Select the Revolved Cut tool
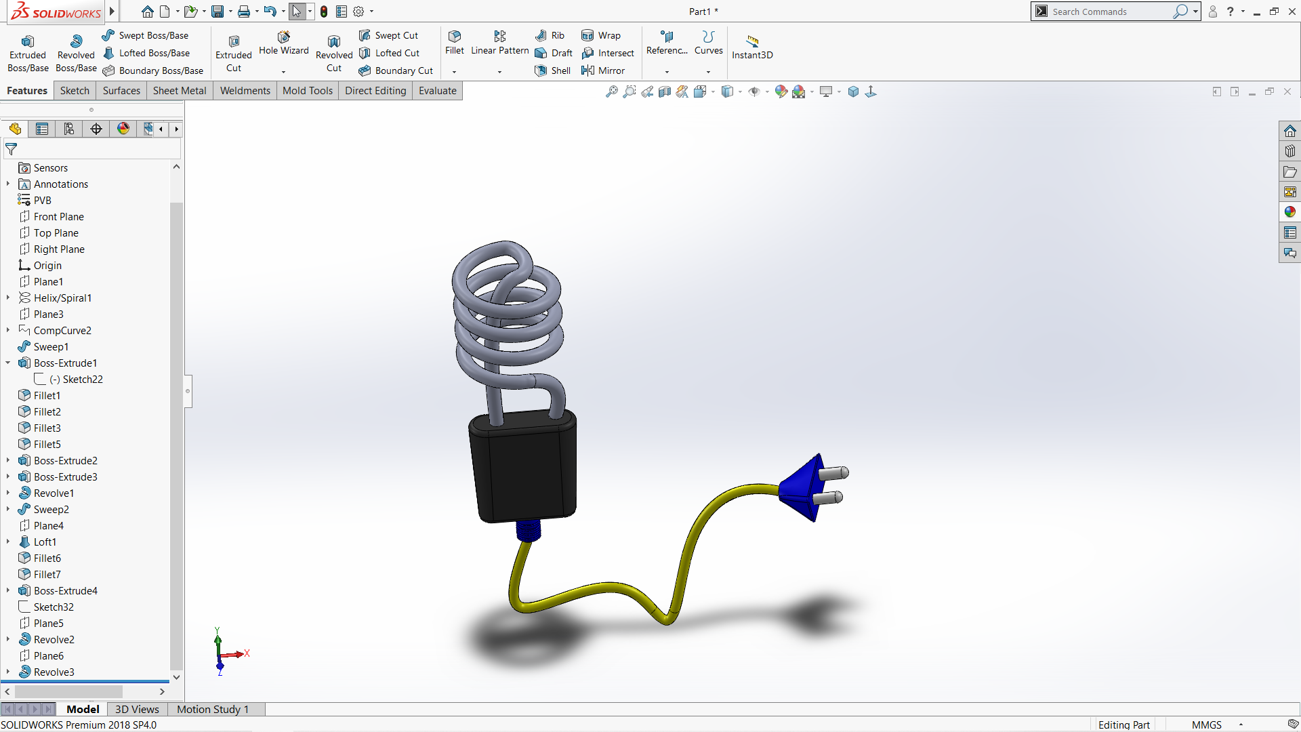This screenshot has height=732, width=1301. click(x=334, y=43)
